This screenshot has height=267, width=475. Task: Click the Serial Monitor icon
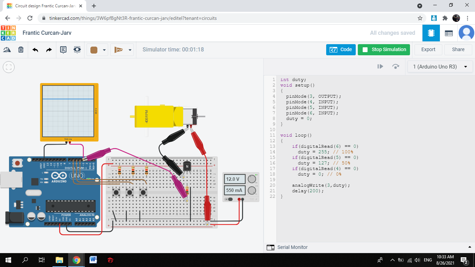[271, 248]
